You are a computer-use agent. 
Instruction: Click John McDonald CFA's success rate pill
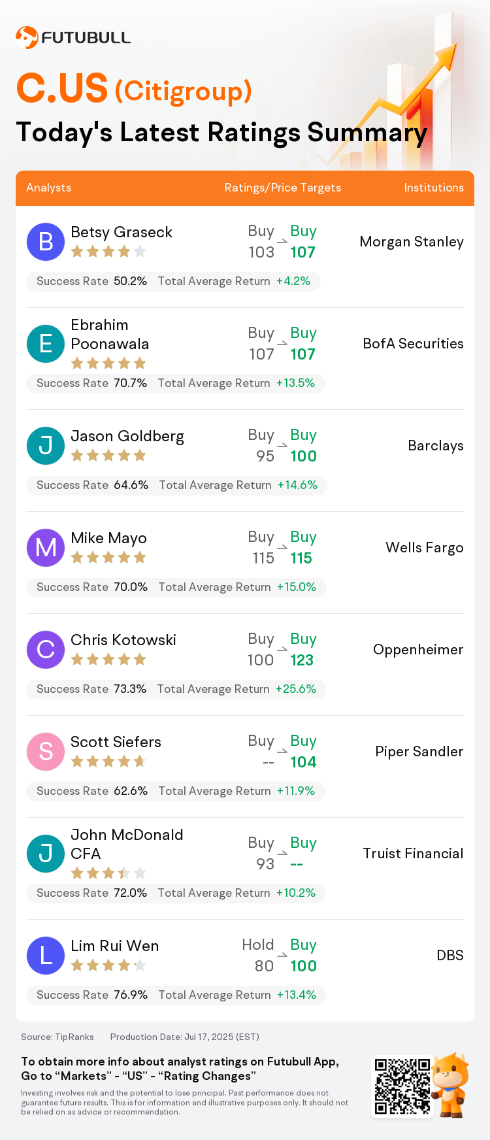click(176, 893)
